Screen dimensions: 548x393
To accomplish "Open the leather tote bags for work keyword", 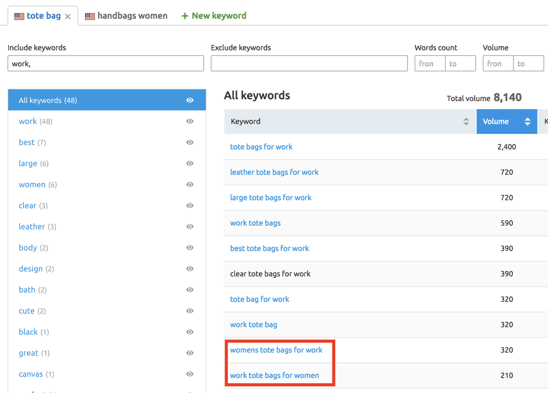I will 274,172.
